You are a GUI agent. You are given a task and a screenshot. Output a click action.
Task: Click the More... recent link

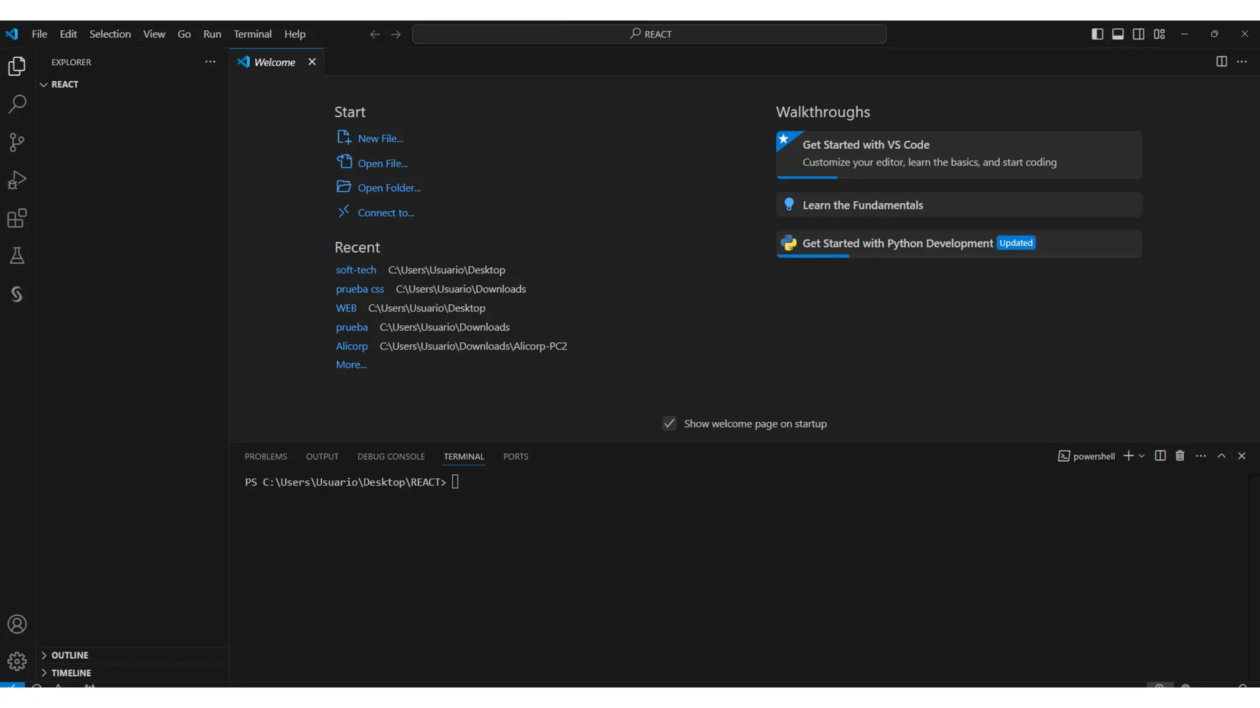[x=351, y=364]
